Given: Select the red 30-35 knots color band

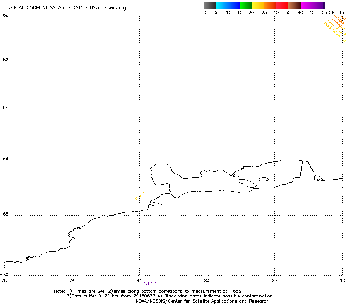Looking at the screenshot, I should click(x=282, y=6).
